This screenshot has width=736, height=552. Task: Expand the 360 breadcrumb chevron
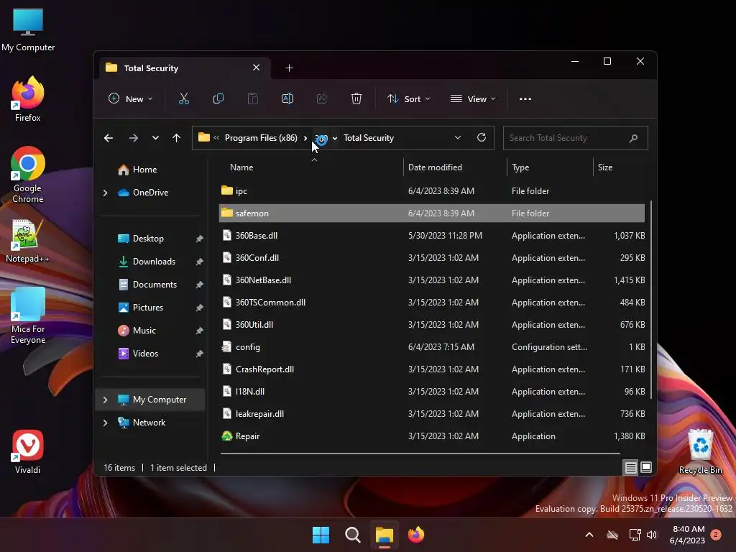tap(335, 139)
